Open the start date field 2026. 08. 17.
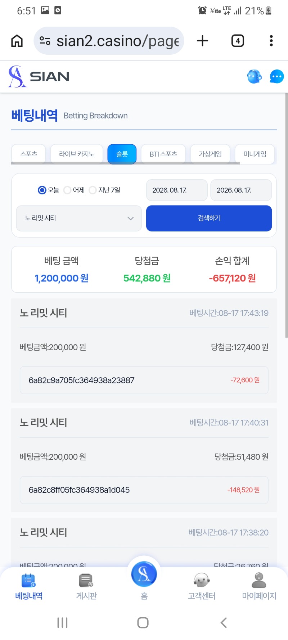The image size is (288, 640). [x=177, y=190]
